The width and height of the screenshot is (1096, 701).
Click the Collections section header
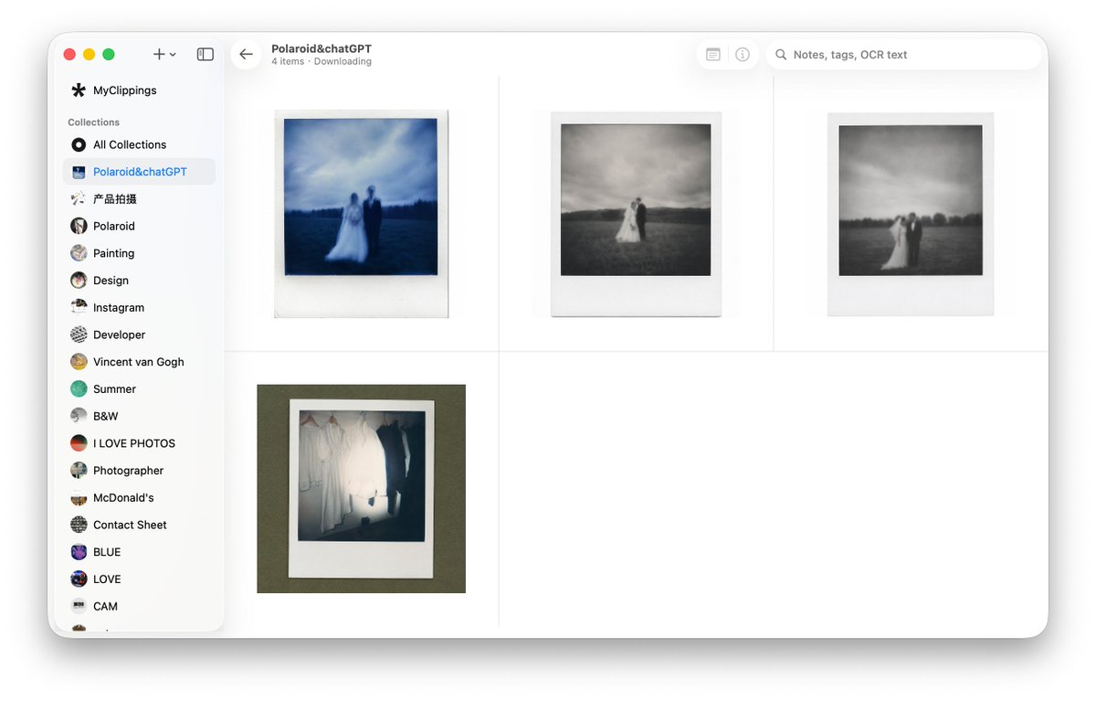tap(94, 122)
